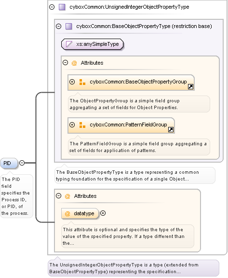228x278 pixels.
Task: Expand the PatternFieldGroup node
Action: click(x=72, y=125)
